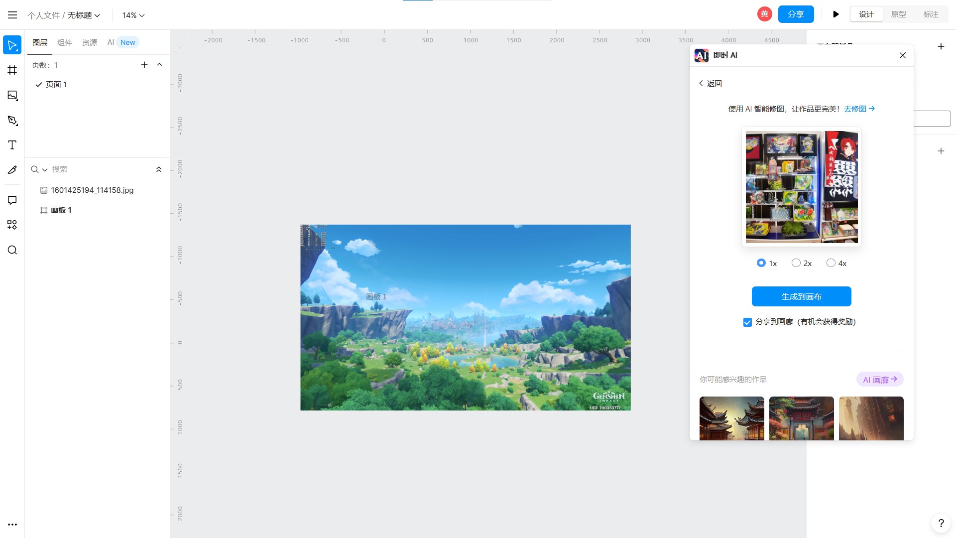
Task: Switch to the 资源 tab
Action: tap(90, 42)
